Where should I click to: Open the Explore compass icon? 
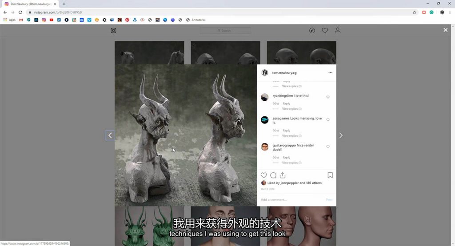click(x=312, y=31)
